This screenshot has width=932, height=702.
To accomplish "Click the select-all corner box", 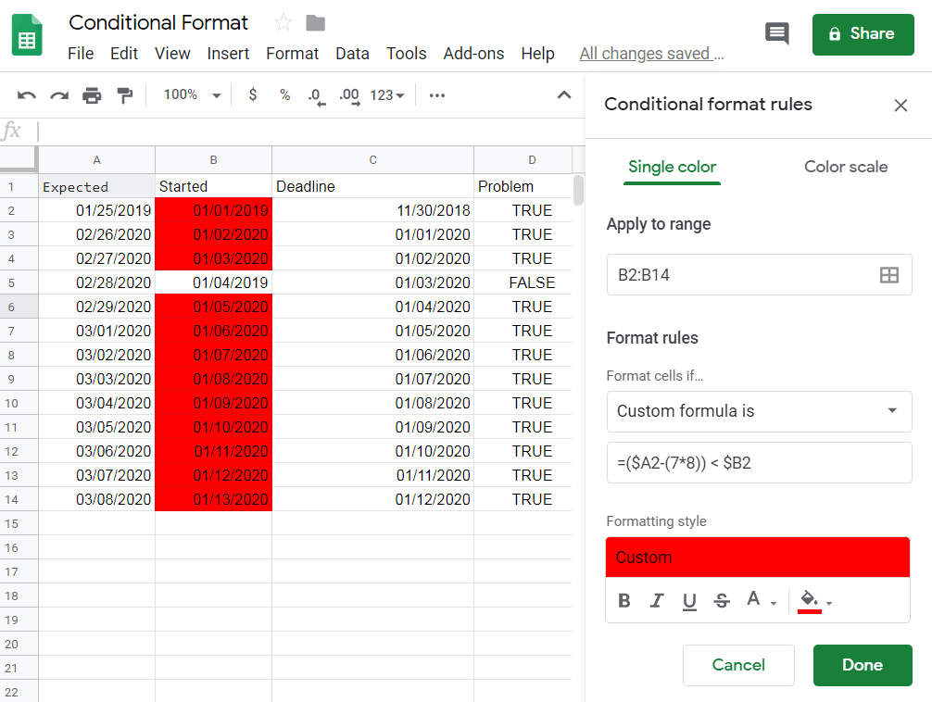I will tap(19, 160).
